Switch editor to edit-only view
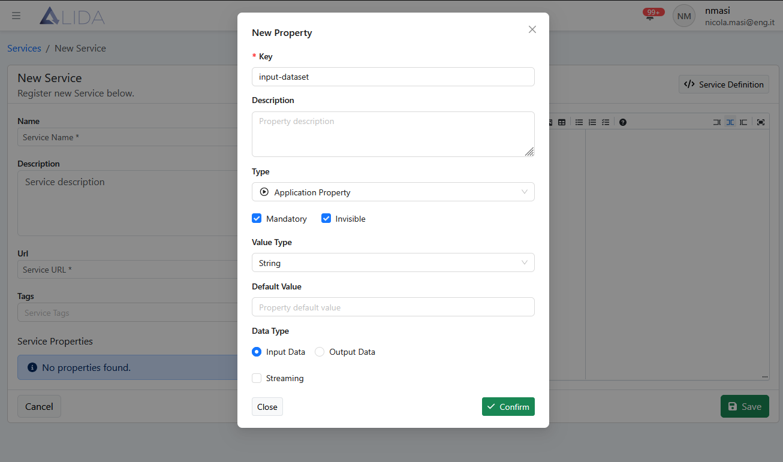Image resolution: width=783 pixels, height=462 pixels. coord(716,122)
